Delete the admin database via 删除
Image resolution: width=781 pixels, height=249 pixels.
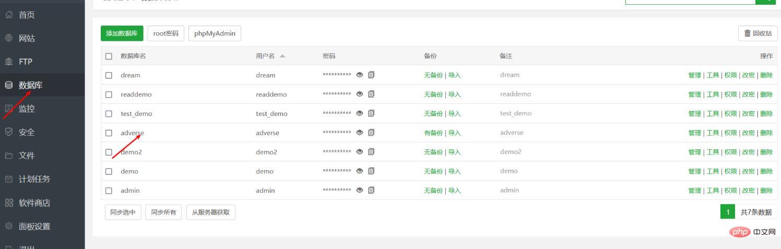click(x=766, y=191)
